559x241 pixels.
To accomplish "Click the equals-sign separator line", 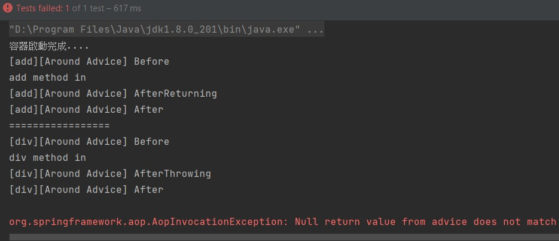I will coord(59,126).
